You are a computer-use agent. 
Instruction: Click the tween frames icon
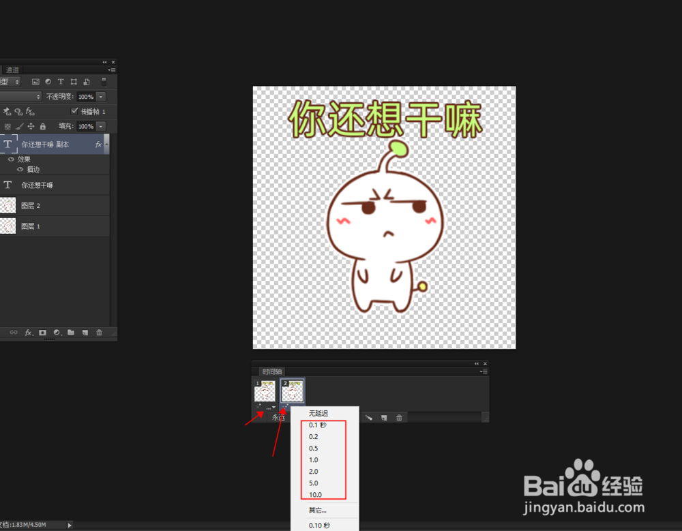coord(369,418)
